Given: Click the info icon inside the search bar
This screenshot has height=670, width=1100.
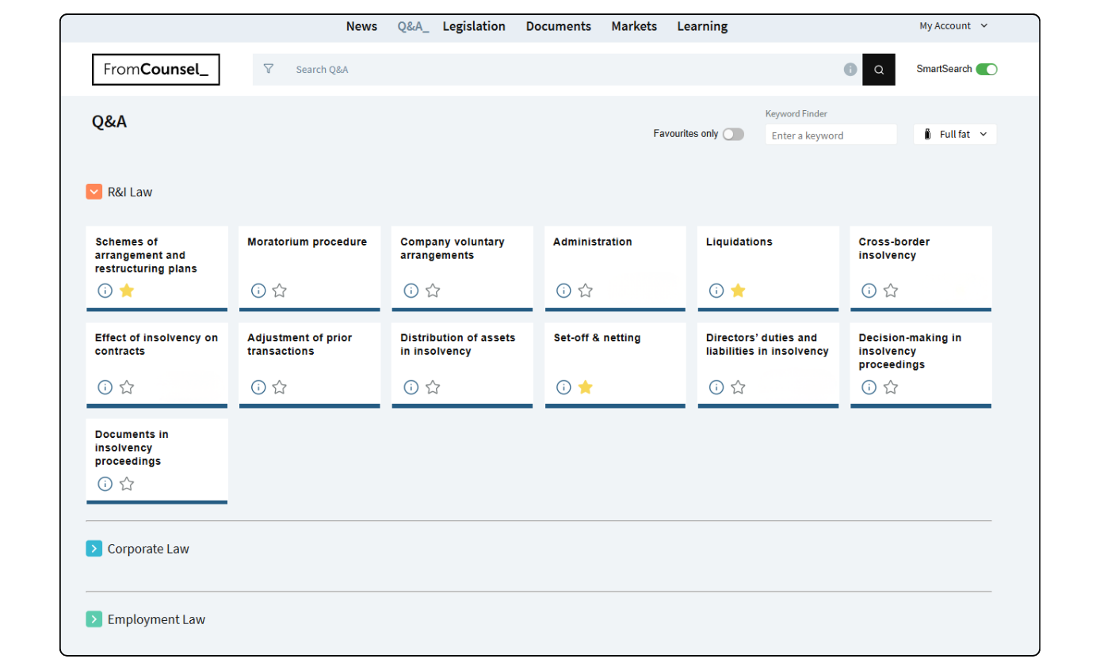Looking at the screenshot, I should point(850,70).
